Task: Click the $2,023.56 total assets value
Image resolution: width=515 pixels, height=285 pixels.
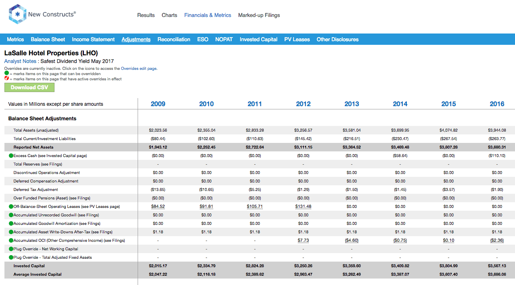Action: click(x=158, y=130)
